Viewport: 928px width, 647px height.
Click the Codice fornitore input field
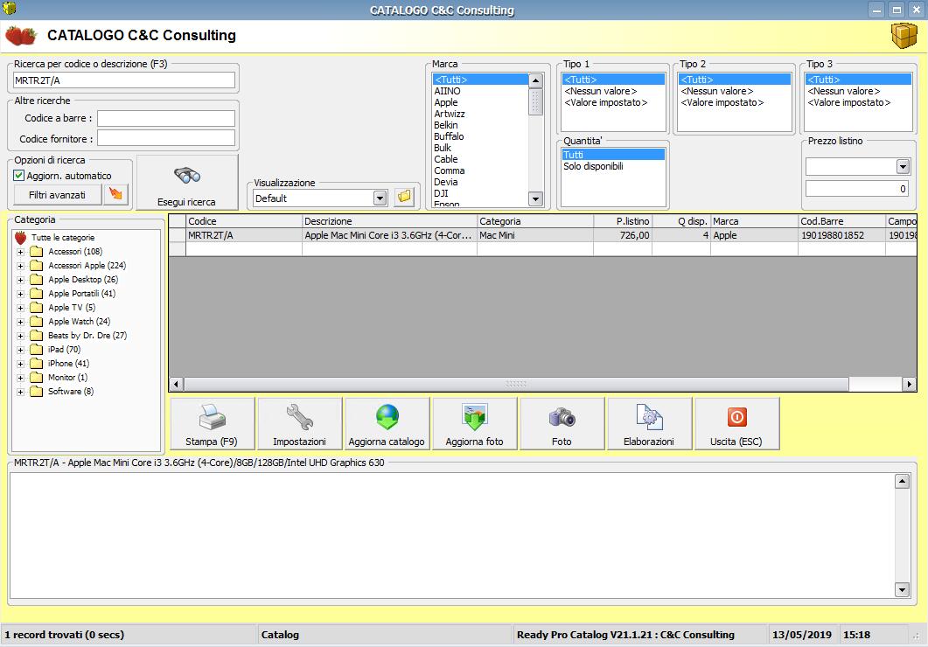tap(166, 138)
